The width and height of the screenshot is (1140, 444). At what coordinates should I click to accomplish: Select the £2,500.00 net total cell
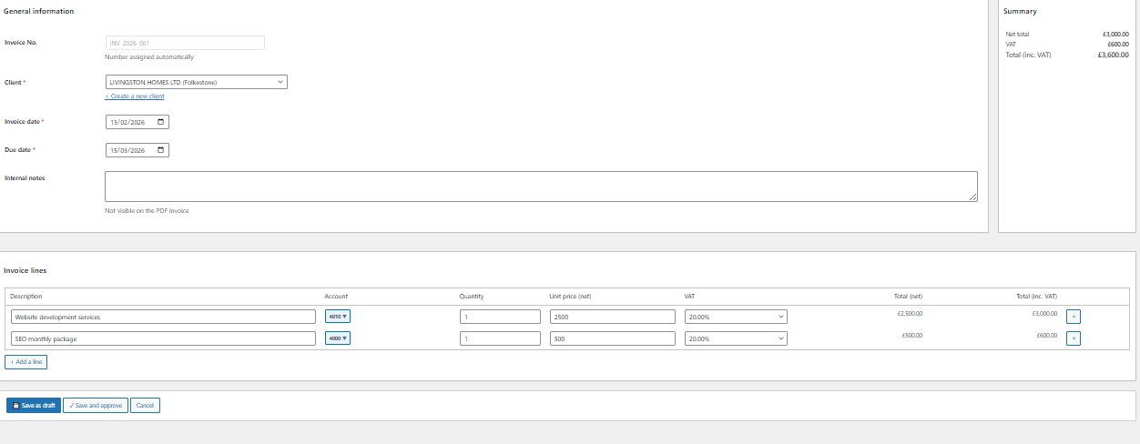(910, 313)
